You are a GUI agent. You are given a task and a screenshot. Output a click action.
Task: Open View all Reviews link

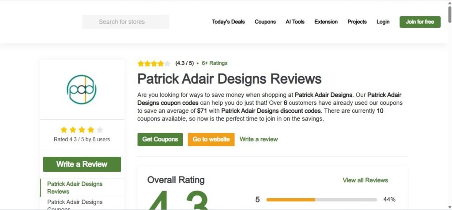[x=365, y=181]
